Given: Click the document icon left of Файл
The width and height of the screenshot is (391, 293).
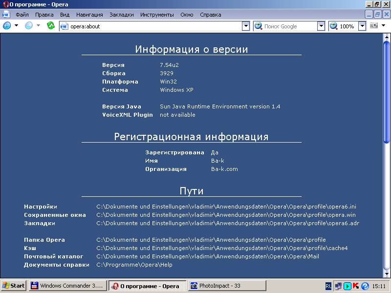Looking at the screenshot, I should click(x=6, y=15).
